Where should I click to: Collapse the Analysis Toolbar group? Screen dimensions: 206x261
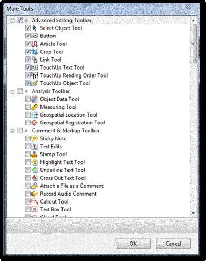12,92
